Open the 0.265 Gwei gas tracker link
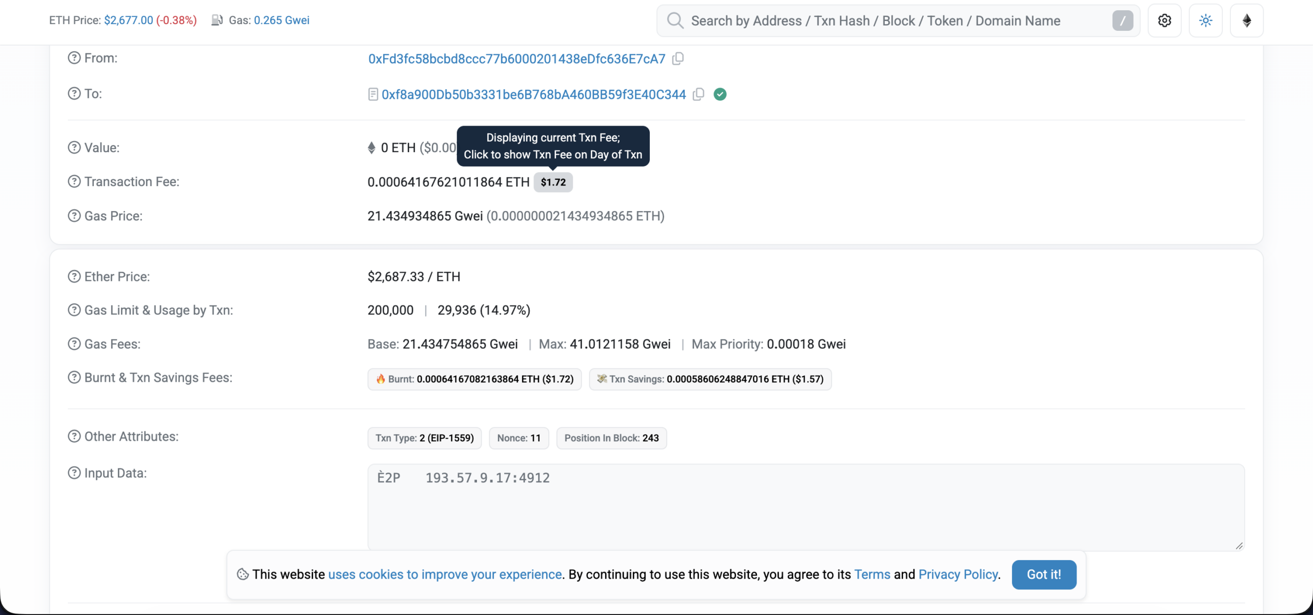1313x615 pixels. [282, 20]
